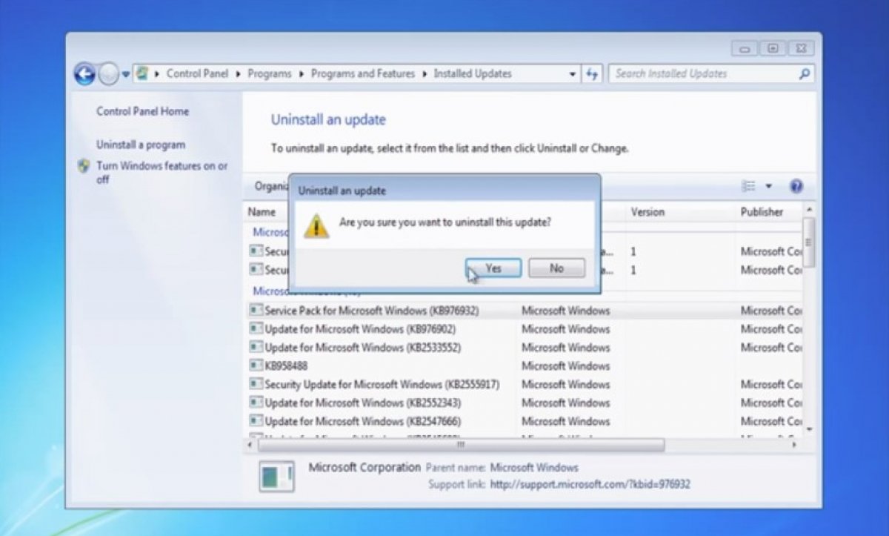Screen dimensions: 889x536
Task: Minimize the Installed Updates window
Action: click(x=745, y=49)
